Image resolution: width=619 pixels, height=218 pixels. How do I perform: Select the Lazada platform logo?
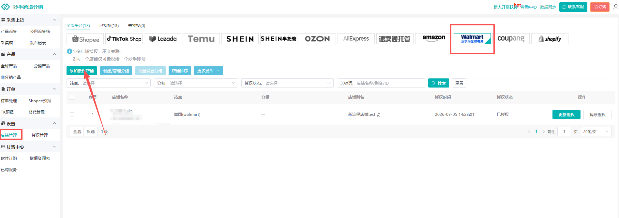pos(163,39)
